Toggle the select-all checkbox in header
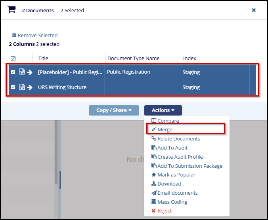Viewport: 268px width, 220px height. coord(13,59)
